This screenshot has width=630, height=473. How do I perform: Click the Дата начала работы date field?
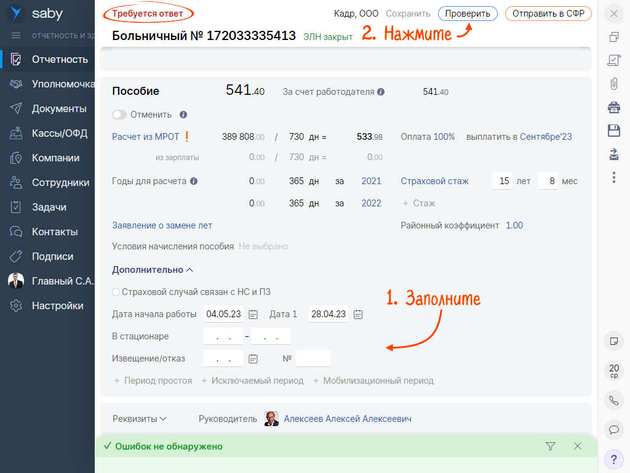coord(223,313)
